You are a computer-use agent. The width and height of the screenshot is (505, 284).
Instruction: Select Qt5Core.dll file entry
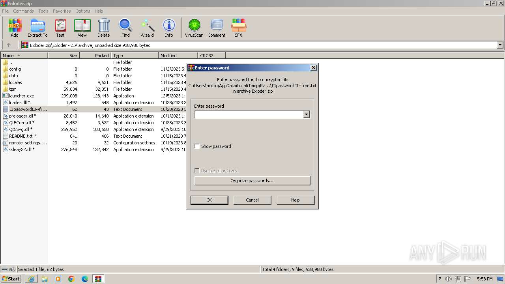(21, 123)
